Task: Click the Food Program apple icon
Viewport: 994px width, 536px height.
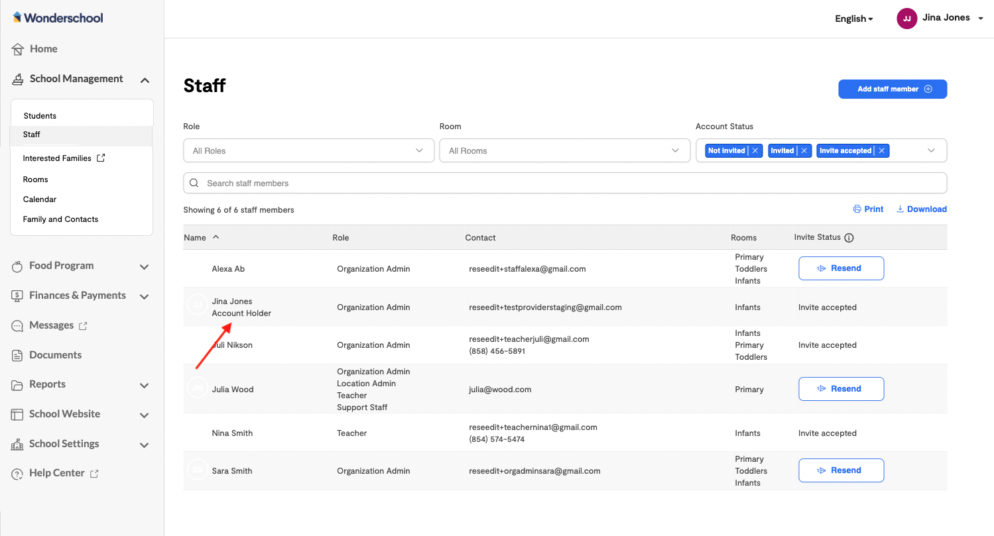Action: (x=17, y=266)
